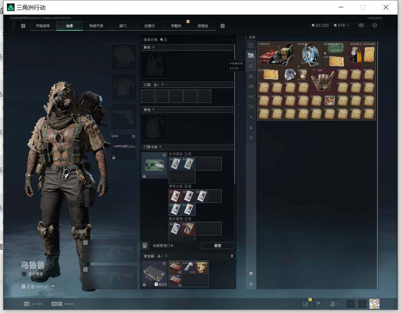The image size is (401, 313).
Task: Open the bottom-bar icon beside the stats chart
Action: pyautogui.click(x=318, y=303)
